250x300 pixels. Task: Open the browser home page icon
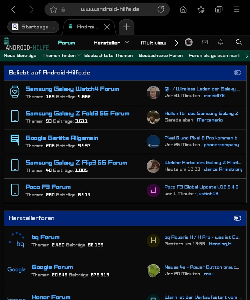tap(183, 9)
